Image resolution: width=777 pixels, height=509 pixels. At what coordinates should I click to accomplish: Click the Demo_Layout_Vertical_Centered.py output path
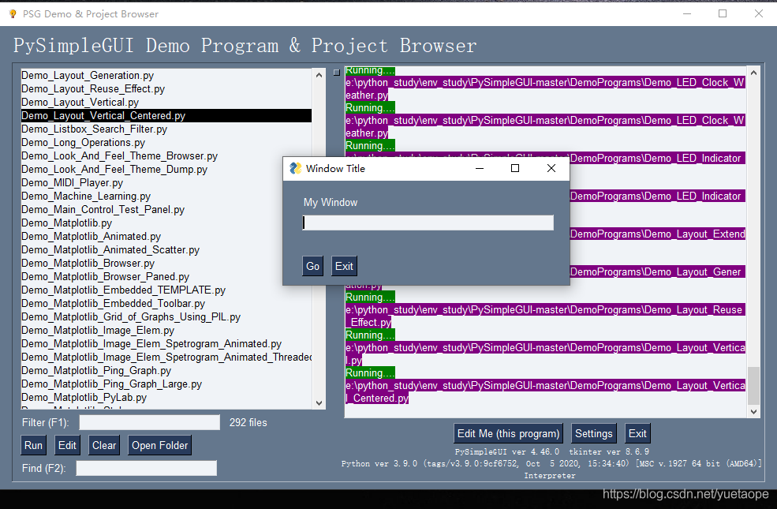tap(545, 391)
